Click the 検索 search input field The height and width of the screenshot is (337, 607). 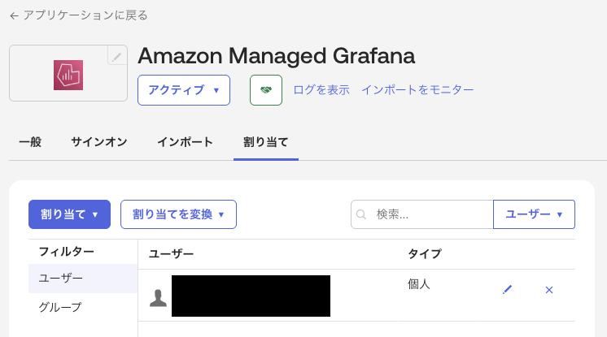[x=431, y=214]
